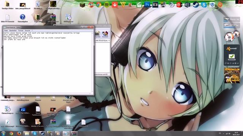Open File Explorer from the taskbar
The image size is (243, 136).
[27, 133]
